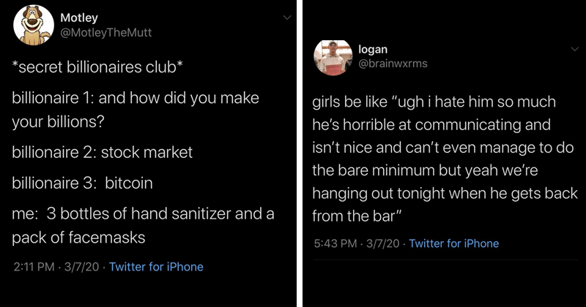Click the 'billionaire 2: stock market' line
This screenshot has width=586, height=307.
pyautogui.click(x=103, y=152)
